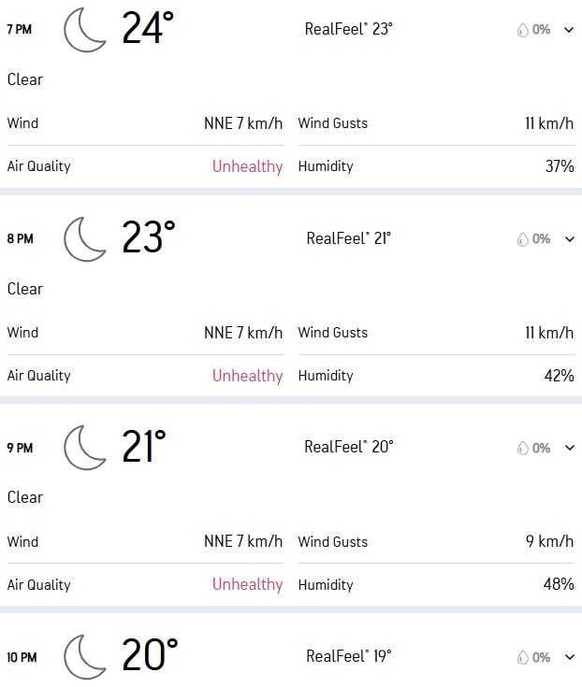The height and width of the screenshot is (687, 582).
Task: Click the 24° temperature at 7 PM
Action: pyautogui.click(x=148, y=30)
